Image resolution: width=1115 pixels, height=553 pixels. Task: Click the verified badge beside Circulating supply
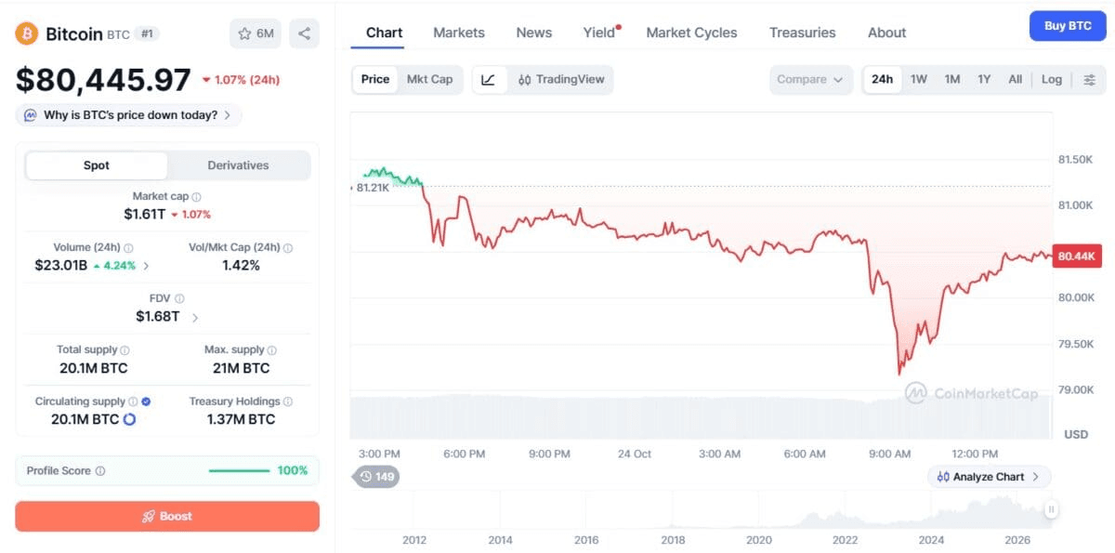coord(146,402)
